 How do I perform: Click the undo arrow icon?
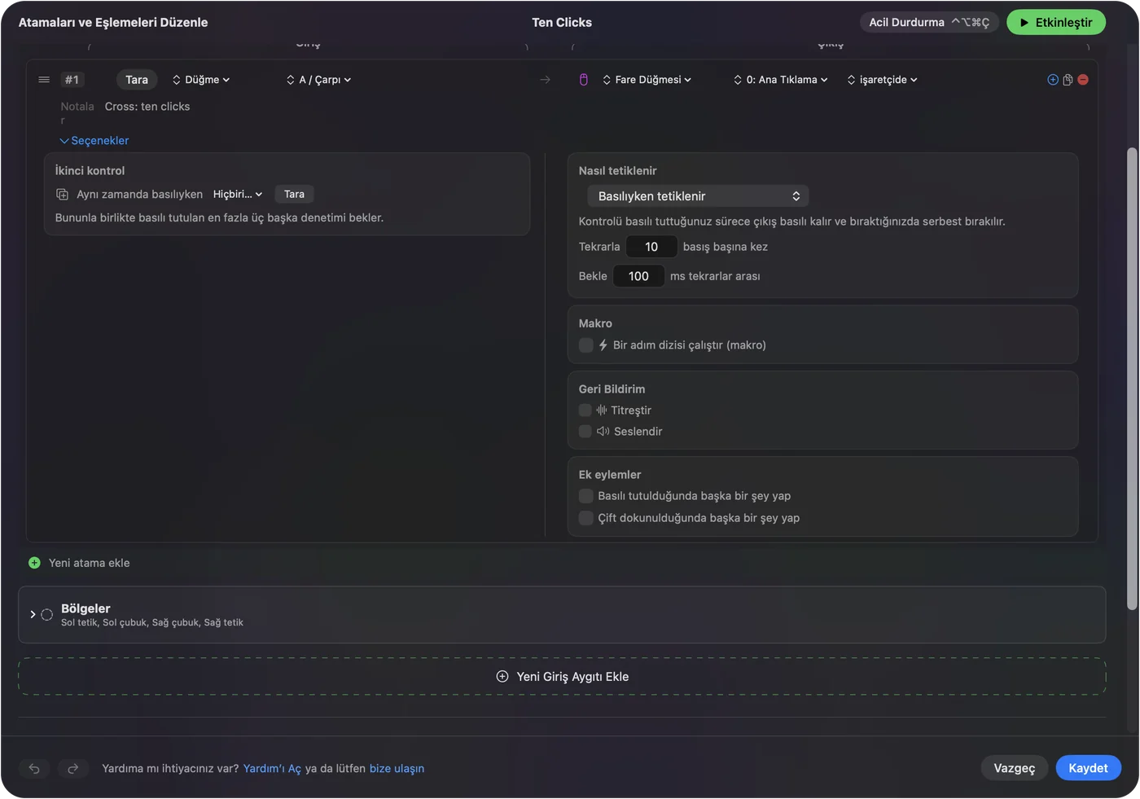[34, 768]
